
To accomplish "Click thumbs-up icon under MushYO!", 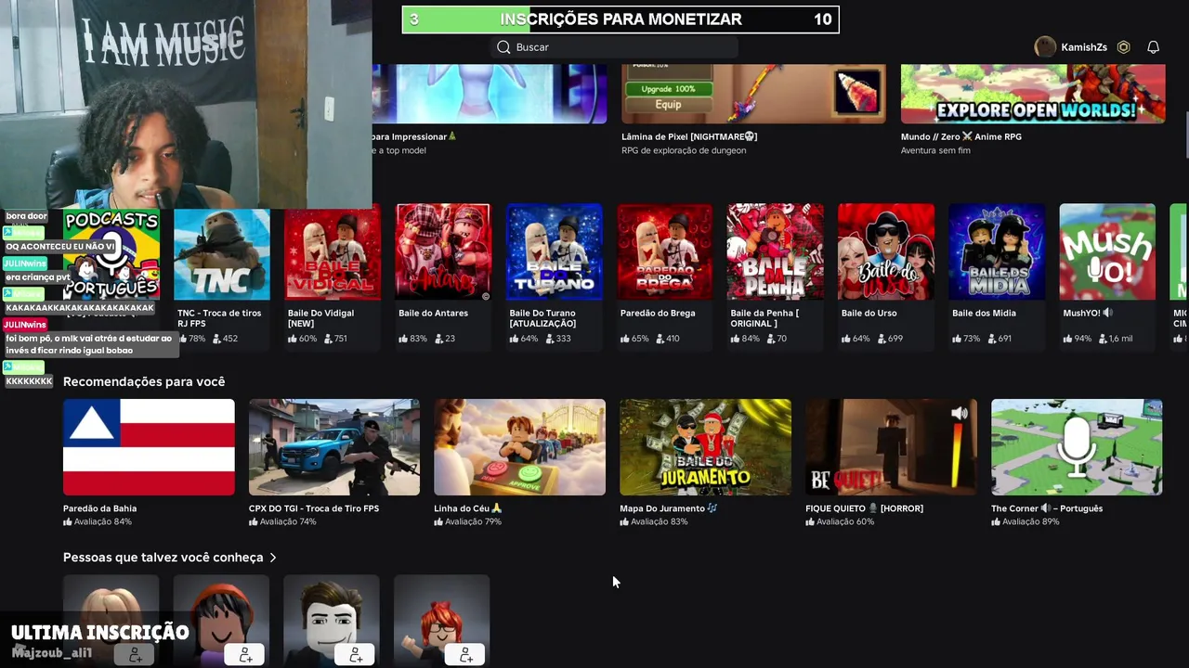I will pos(1067,339).
